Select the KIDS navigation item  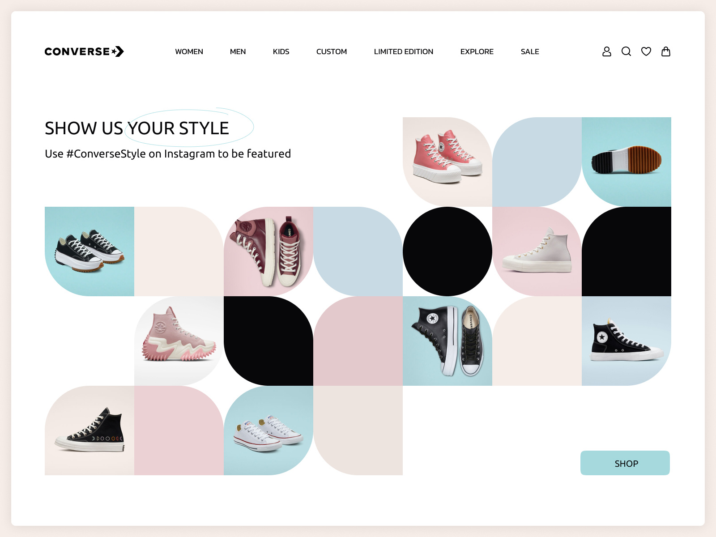tap(281, 51)
